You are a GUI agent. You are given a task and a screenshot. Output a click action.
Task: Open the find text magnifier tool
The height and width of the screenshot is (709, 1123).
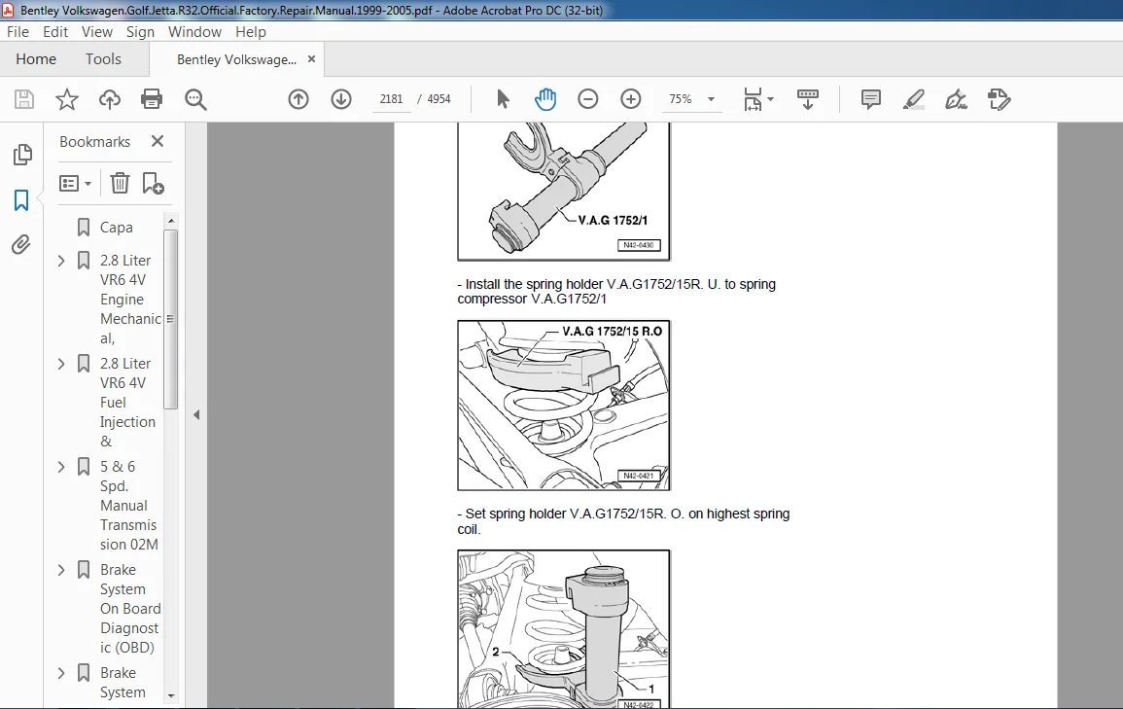[195, 99]
